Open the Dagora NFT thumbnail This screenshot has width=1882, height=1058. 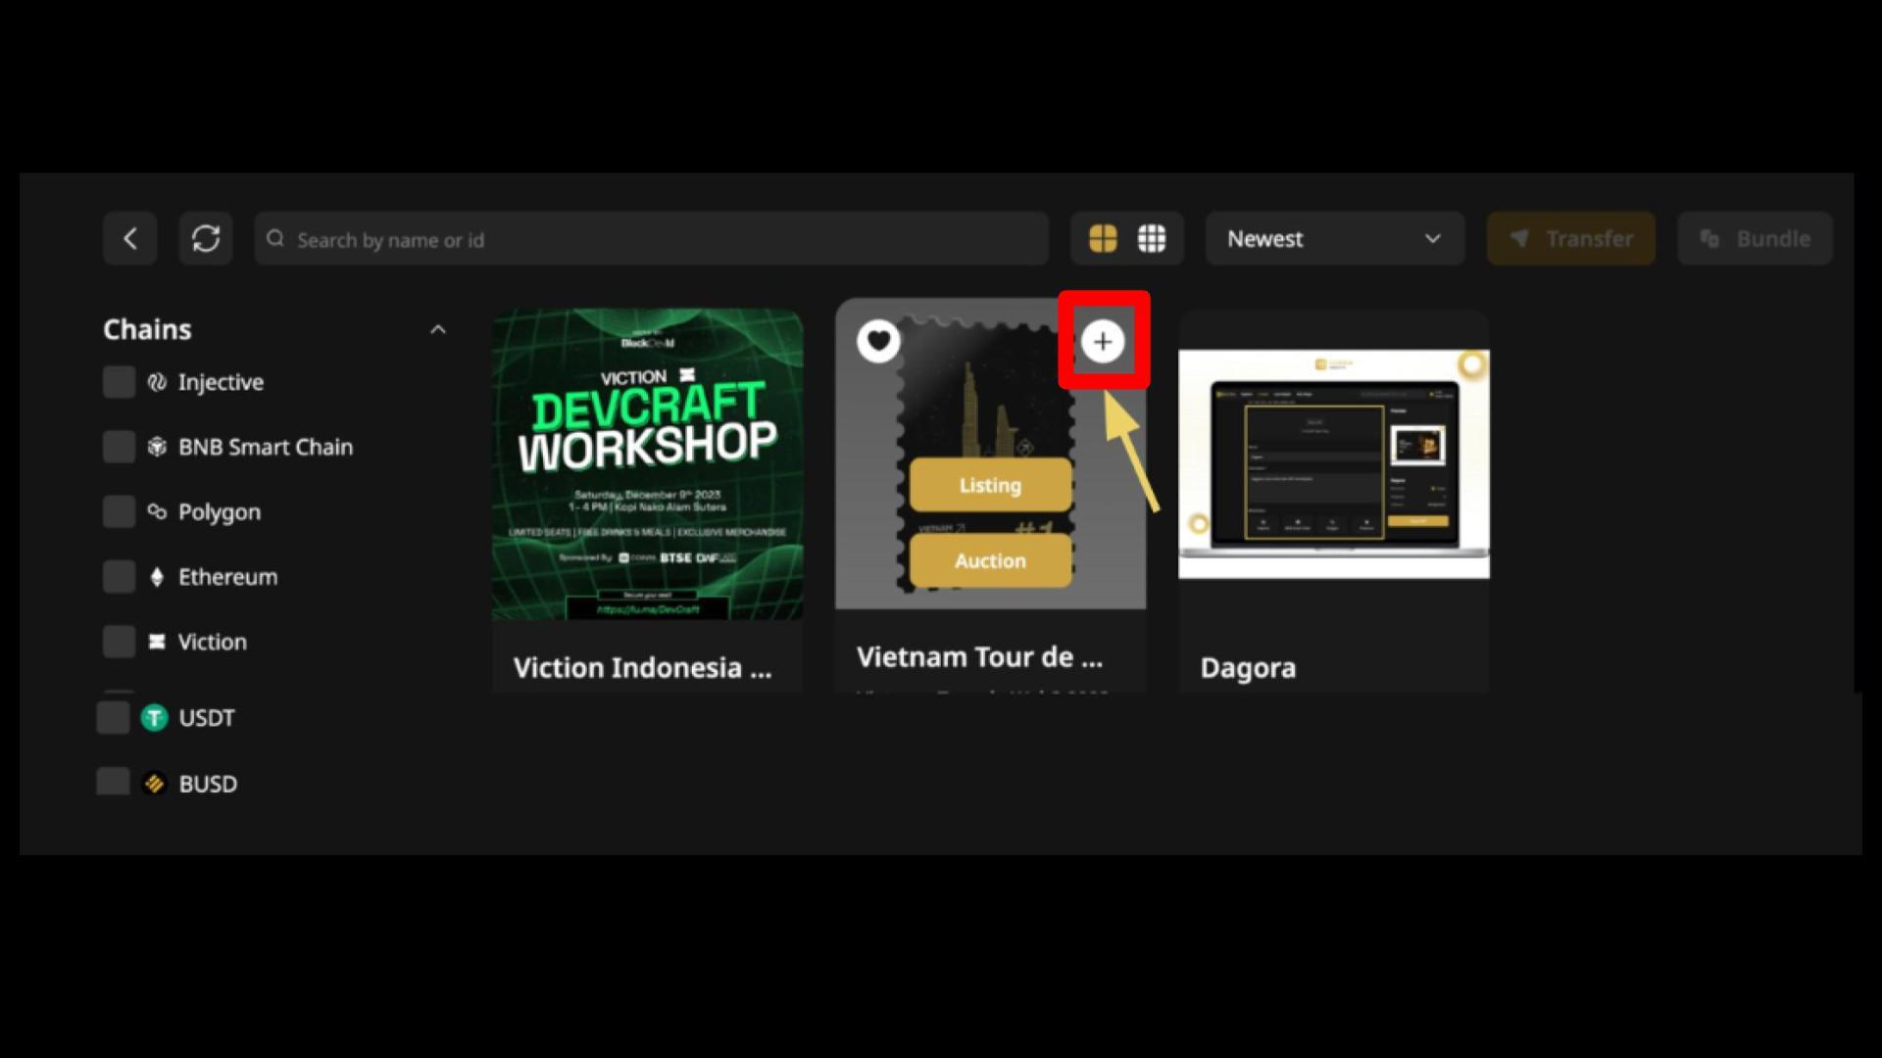click(x=1334, y=464)
